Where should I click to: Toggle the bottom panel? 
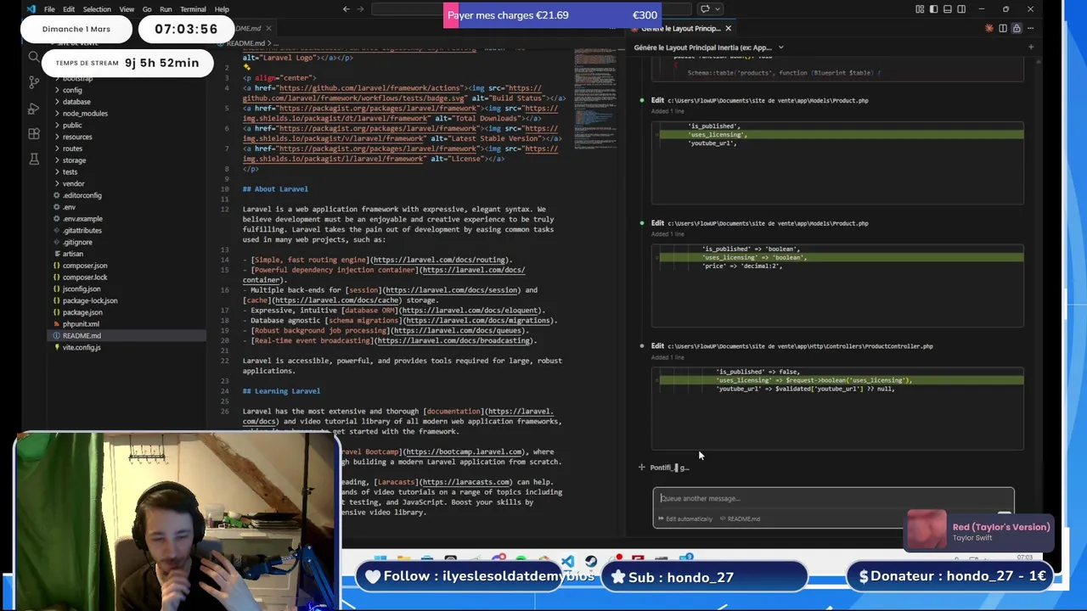[947, 9]
